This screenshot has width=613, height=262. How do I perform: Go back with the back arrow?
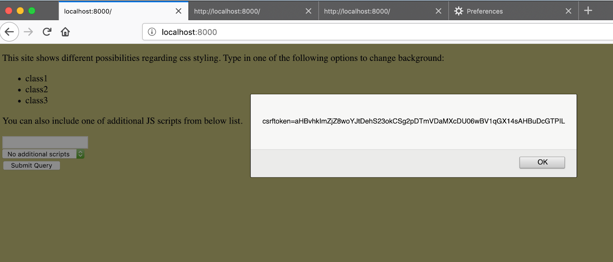9,32
